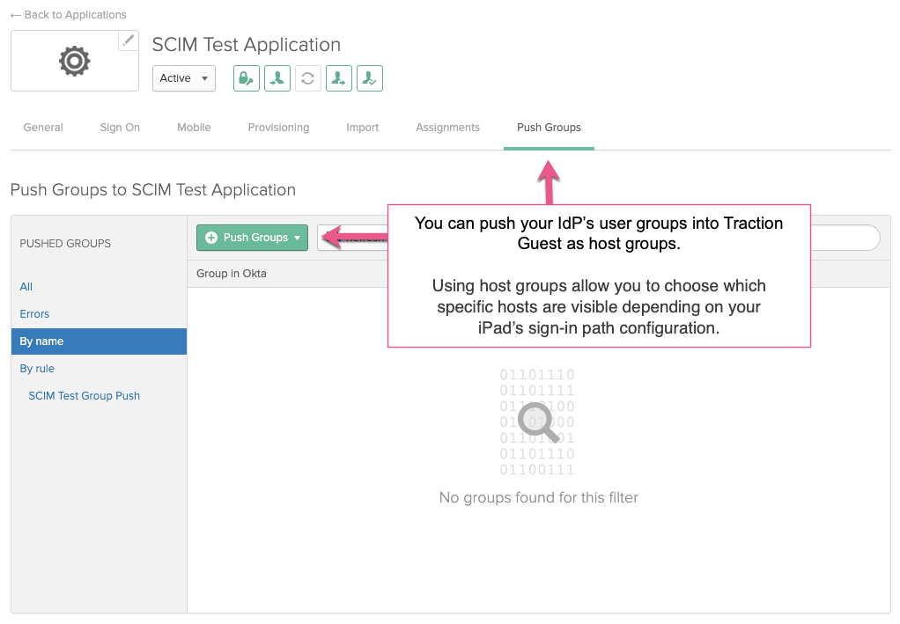Click the search field on the right
Viewport: 900px width, 624px height.
tap(845, 238)
